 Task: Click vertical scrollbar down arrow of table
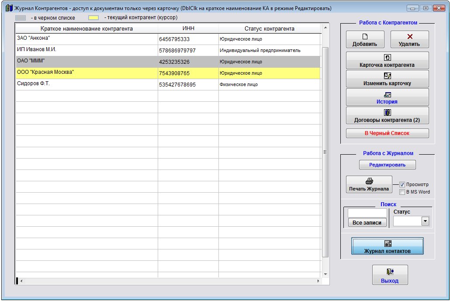[325, 273]
